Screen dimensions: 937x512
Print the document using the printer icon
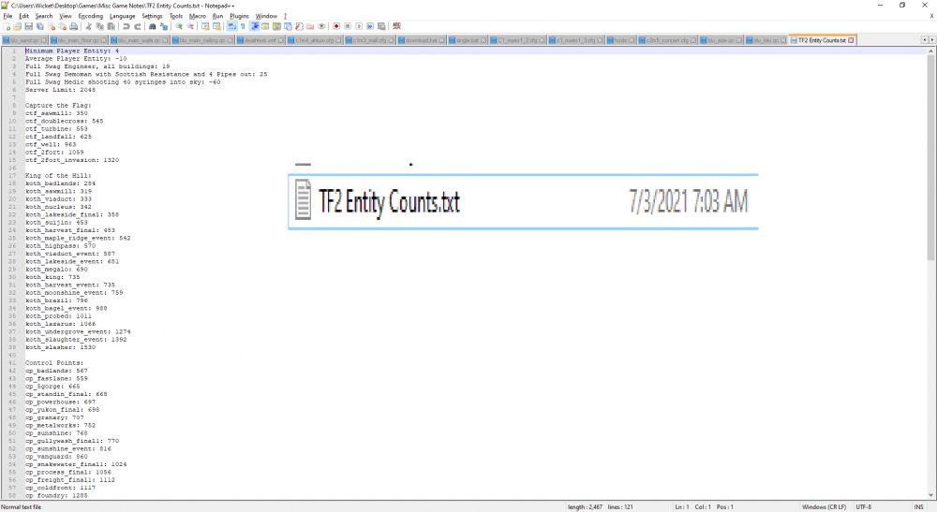(73, 26)
